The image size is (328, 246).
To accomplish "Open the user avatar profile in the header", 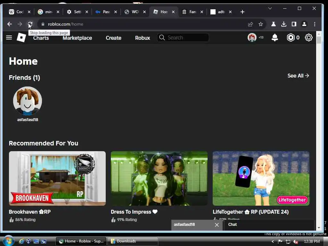I will click(252, 38).
